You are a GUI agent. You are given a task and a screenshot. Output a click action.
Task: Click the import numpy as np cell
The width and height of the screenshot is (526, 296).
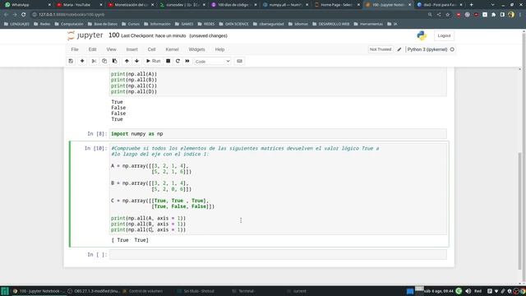278,133
